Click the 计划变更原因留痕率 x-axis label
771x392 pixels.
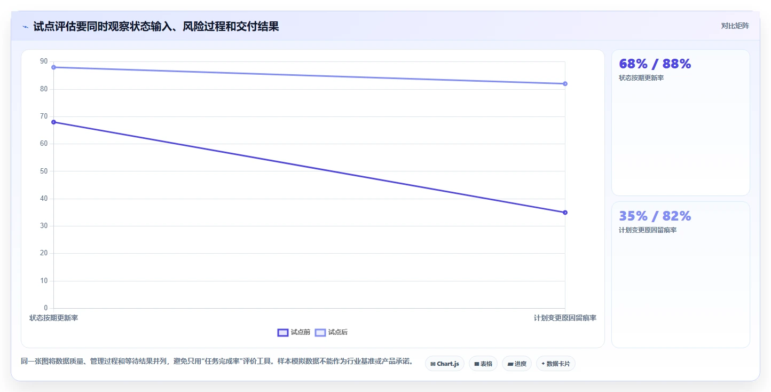(565, 318)
